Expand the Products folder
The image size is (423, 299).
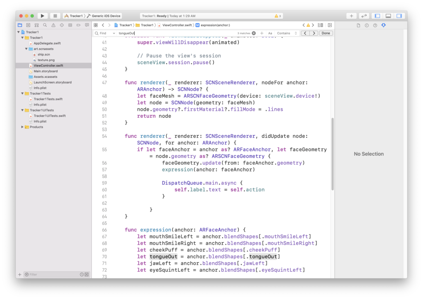coord(22,127)
